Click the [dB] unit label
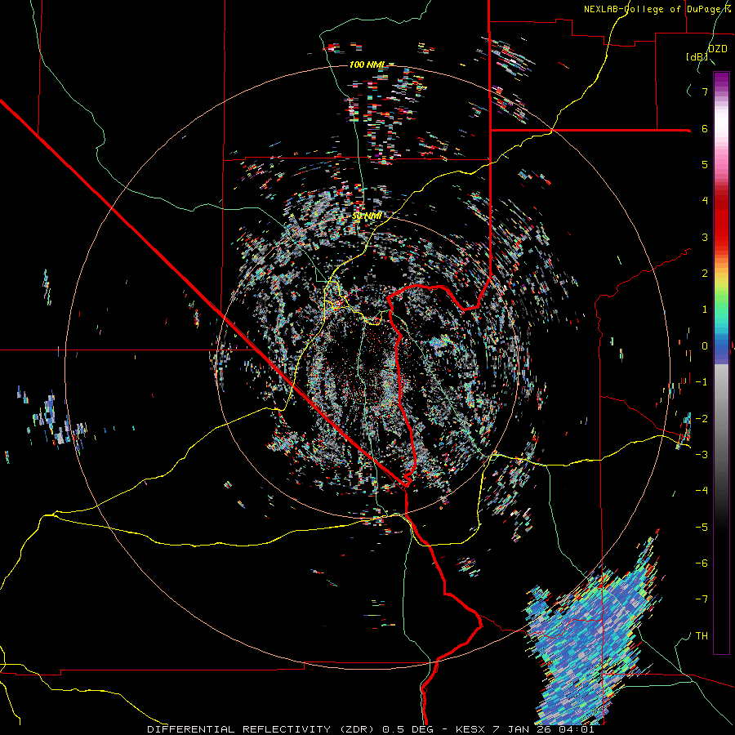The height and width of the screenshot is (735, 735). (697, 56)
